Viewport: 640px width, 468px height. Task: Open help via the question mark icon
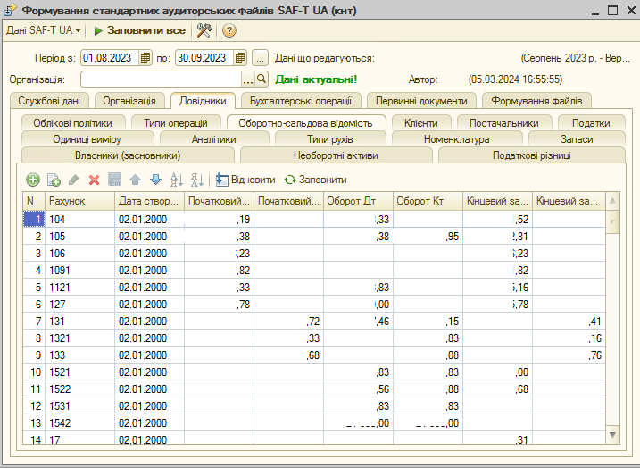tap(229, 30)
